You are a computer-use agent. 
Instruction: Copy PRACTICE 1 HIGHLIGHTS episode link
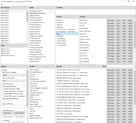[x=118, y=106]
